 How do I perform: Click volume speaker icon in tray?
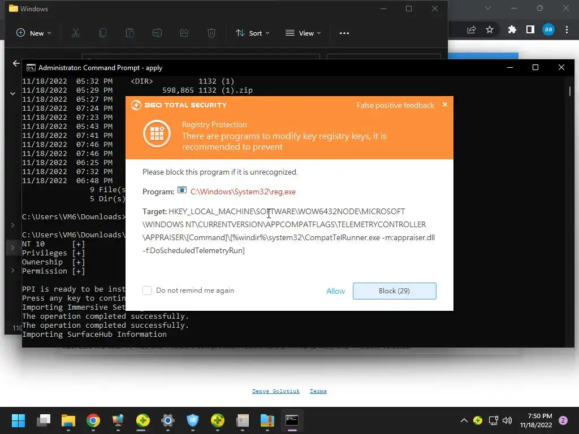click(507, 420)
